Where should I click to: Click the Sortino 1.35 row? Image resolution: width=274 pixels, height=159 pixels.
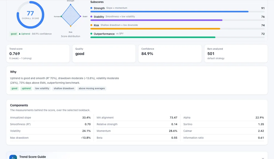pyautogui.click(x=224, y=124)
